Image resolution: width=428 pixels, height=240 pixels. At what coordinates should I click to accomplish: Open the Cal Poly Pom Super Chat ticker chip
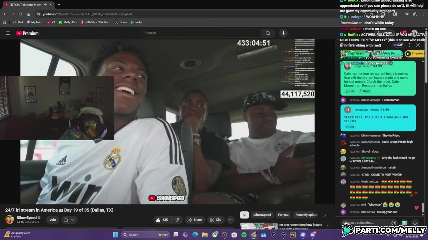point(387,53)
